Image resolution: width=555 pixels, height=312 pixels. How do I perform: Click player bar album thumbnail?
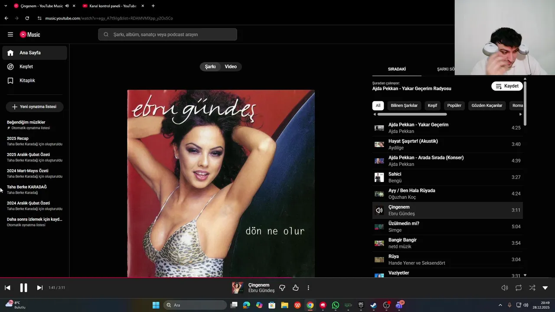[x=238, y=288]
